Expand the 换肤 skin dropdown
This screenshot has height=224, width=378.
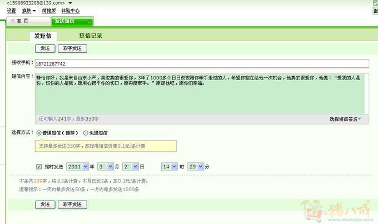point(29,11)
